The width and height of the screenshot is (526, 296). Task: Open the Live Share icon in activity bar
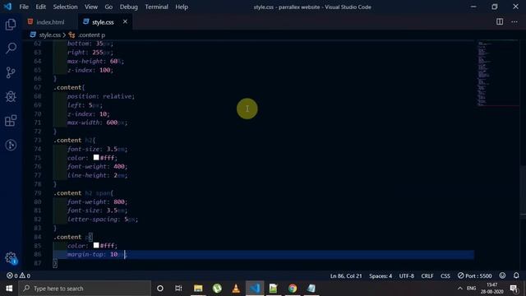11,145
